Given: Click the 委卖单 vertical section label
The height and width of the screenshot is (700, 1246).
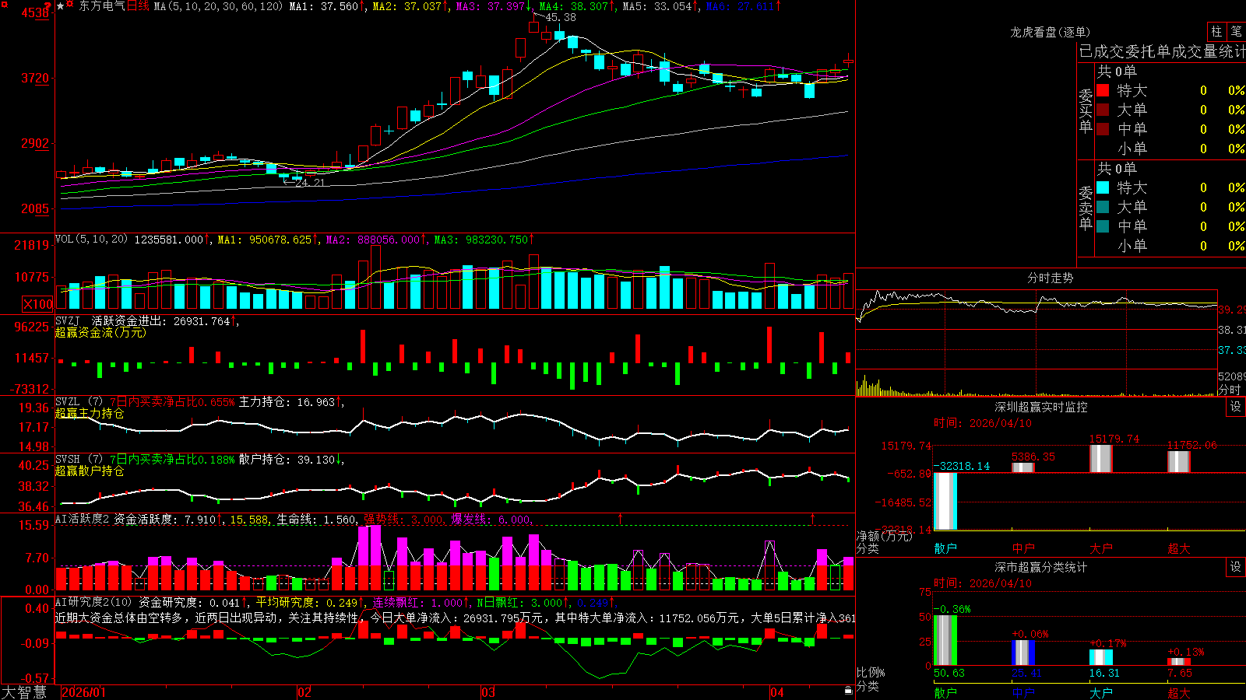Looking at the screenshot, I should (1086, 208).
